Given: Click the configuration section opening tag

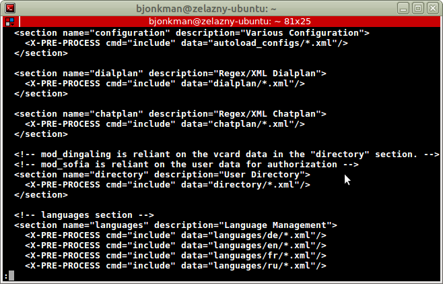Looking at the screenshot, I should pos(192,32).
